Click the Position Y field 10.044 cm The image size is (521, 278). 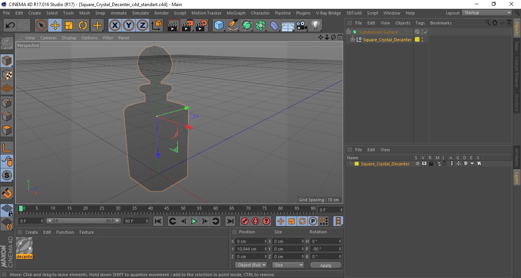tap(251, 249)
